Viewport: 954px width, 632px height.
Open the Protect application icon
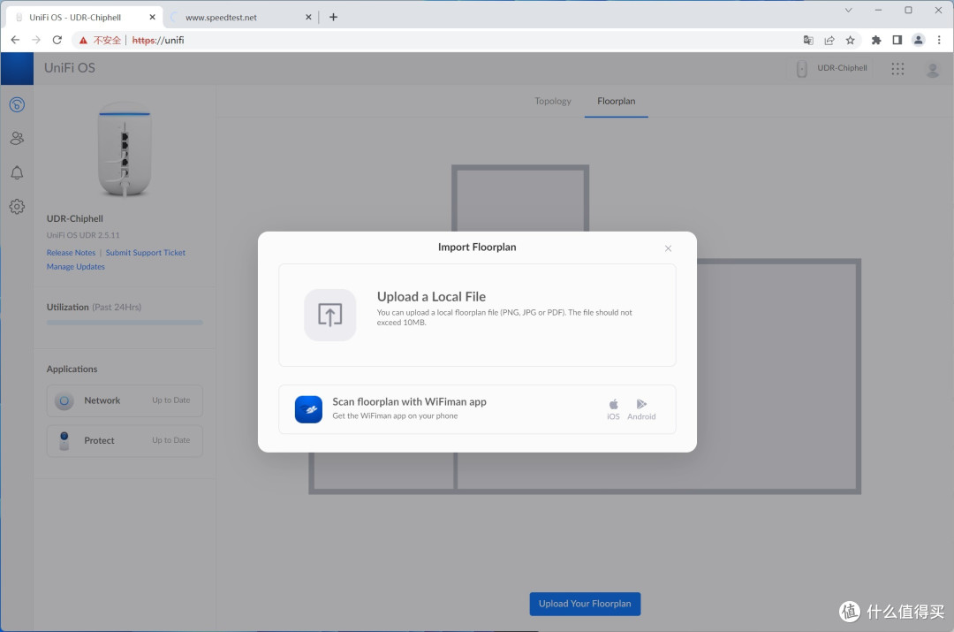(64, 440)
